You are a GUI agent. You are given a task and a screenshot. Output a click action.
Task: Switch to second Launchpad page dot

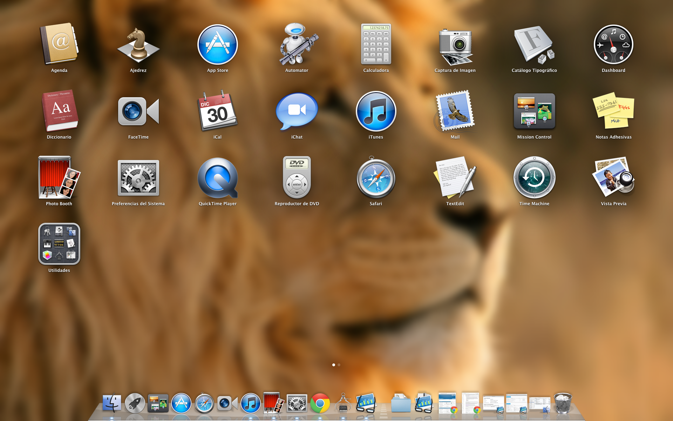pyautogui.click(x=339, y=365)
